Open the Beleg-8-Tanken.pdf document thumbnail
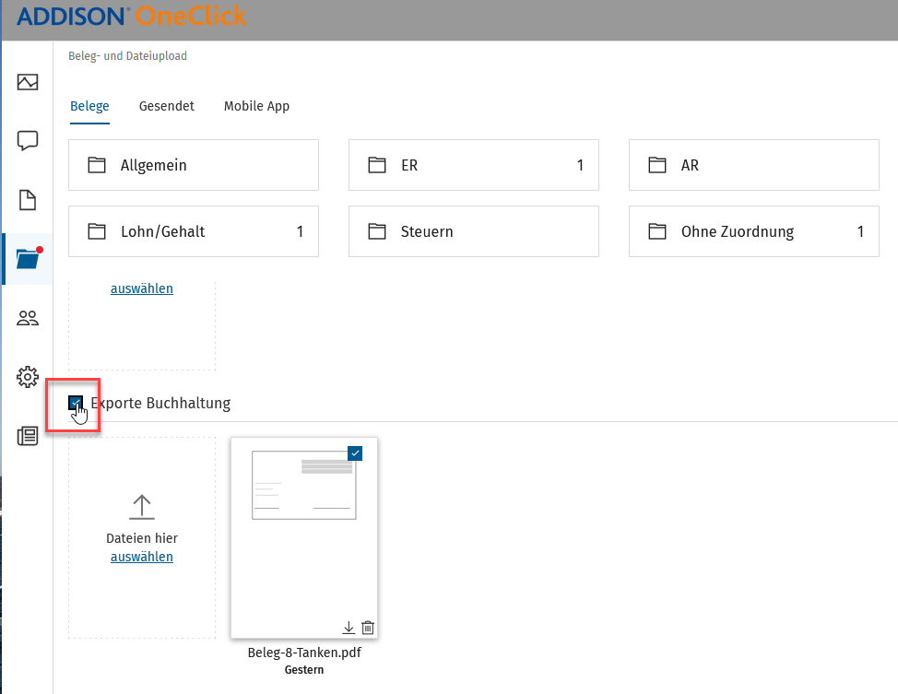The image size is (898, 694). click(x=304, y=537)
